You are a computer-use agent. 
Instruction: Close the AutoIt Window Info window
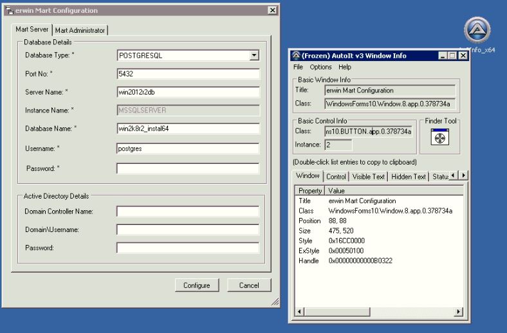463,55
